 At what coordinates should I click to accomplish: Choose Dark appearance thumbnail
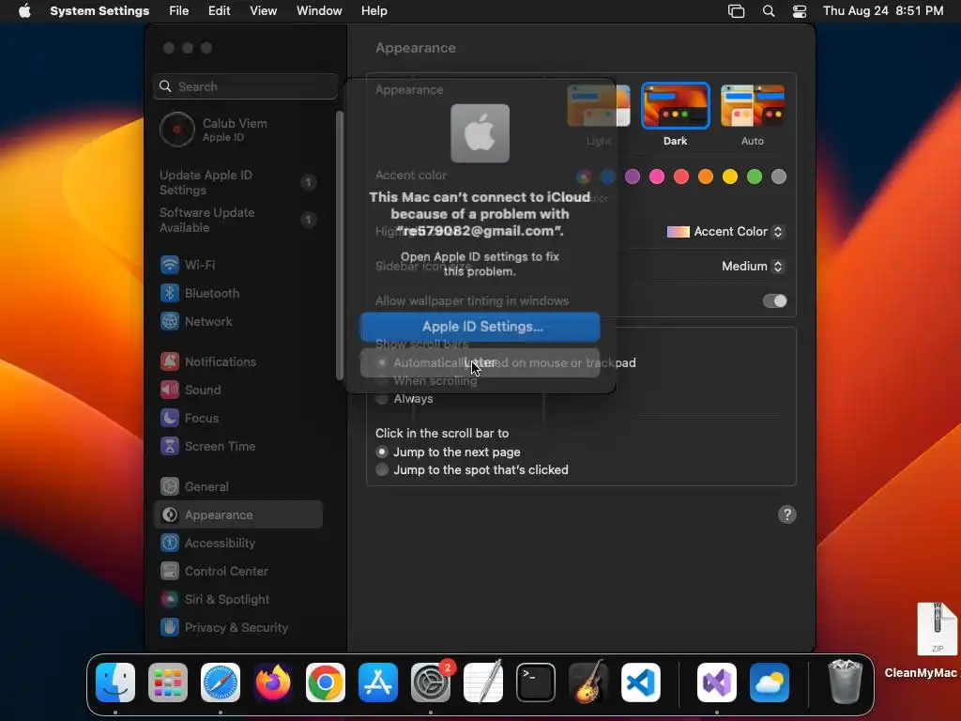pos(676,106)
